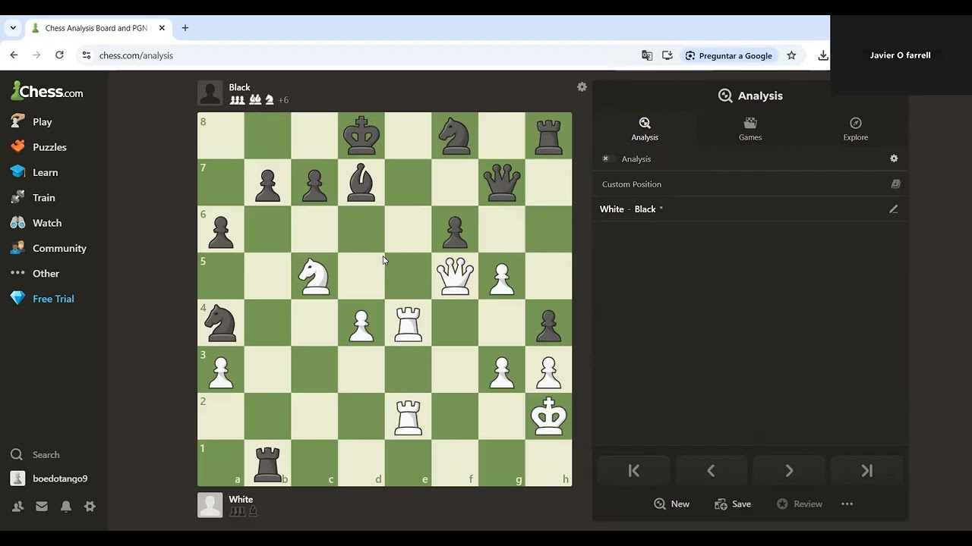Switch to the Analysis tab
The image size is (972, 546).
(645, 129)
